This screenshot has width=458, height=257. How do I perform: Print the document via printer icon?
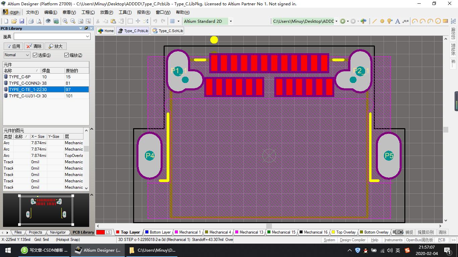[31, 21]
